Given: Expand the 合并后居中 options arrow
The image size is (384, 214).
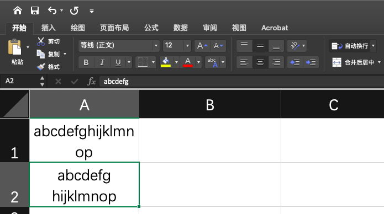Looking at the screenshot, I should tap(379, 62).
